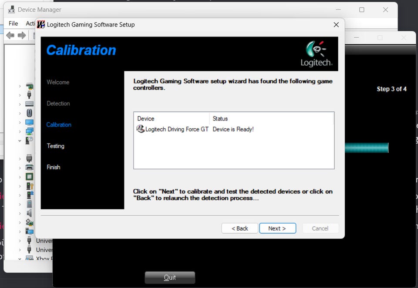
Task: Collapse the Xbox Peripherals node chevron
Action: click(20, 259)
